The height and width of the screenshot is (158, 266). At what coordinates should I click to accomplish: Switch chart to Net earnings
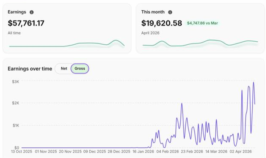point(64,69)
